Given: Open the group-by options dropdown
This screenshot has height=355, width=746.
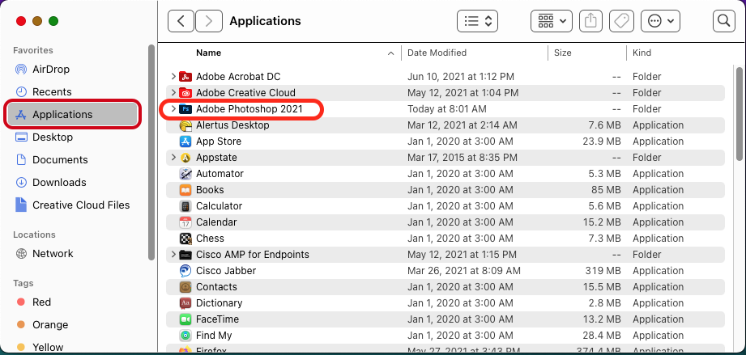Looking at the screenshot, I should tap(552, 21).
